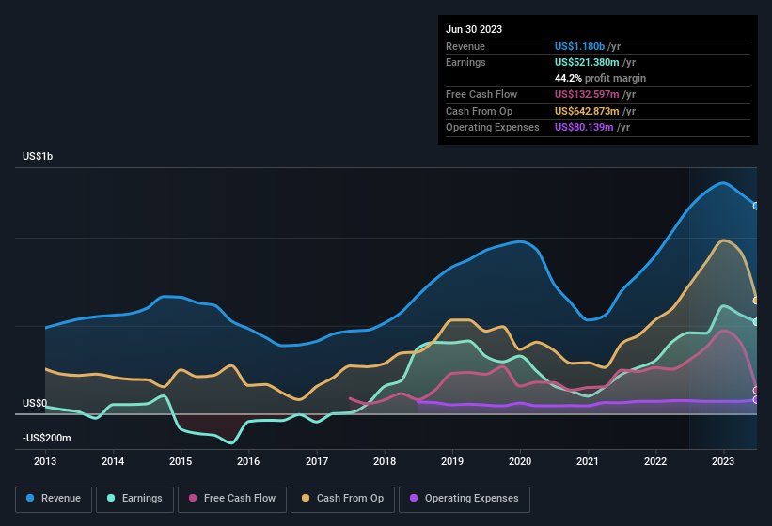This screenshot has width=772, height=526.
Task: Toggle the Cash From Op legend item
Action: pos(340,499)
